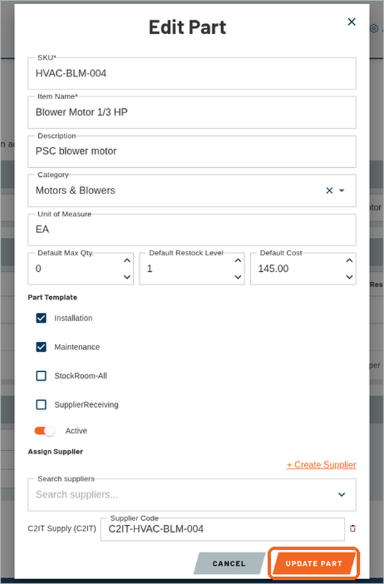
Task: Click the Update Part button
Action: click(314, 563)
